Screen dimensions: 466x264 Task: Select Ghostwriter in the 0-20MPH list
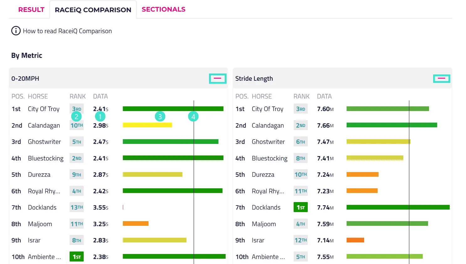44,142
